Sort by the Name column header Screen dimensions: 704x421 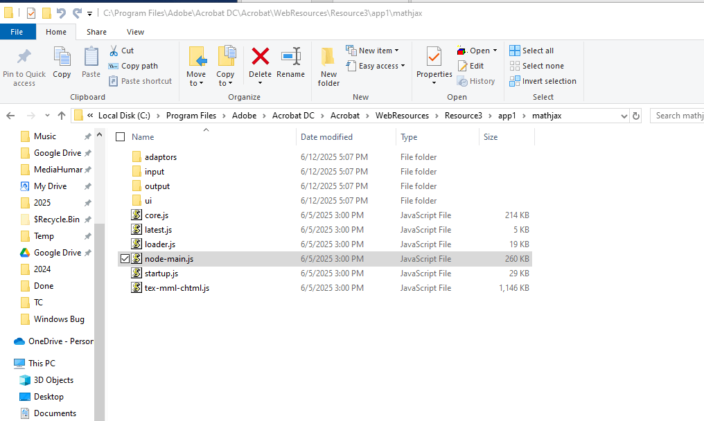pyautogui.click(x=143, y=137)
